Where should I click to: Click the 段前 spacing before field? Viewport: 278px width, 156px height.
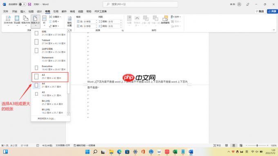coord(115,21)
